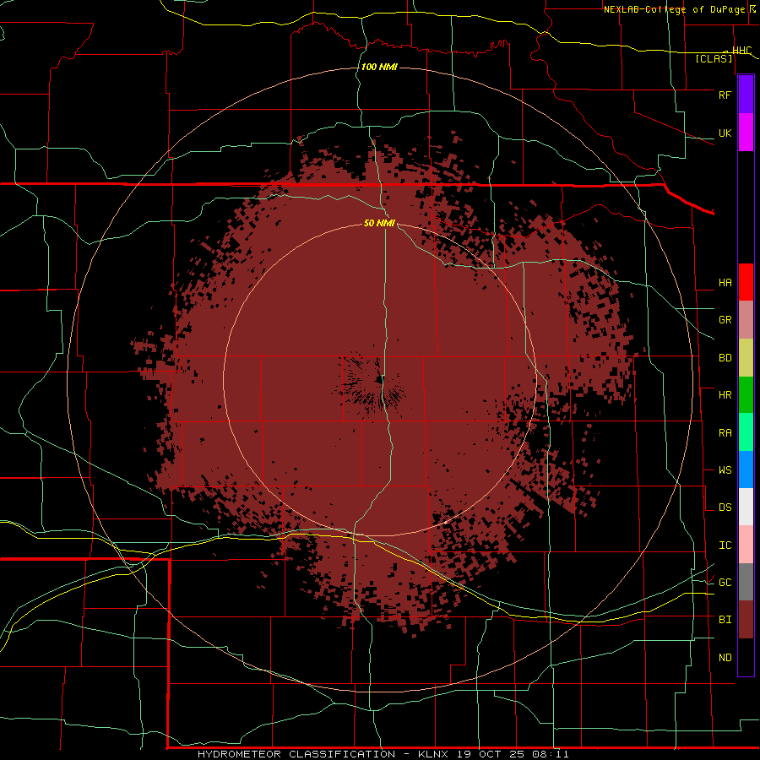This screenshot has height=760, width=760.
Task: Click the RF legend label
Action: click(x=725, y=95)
